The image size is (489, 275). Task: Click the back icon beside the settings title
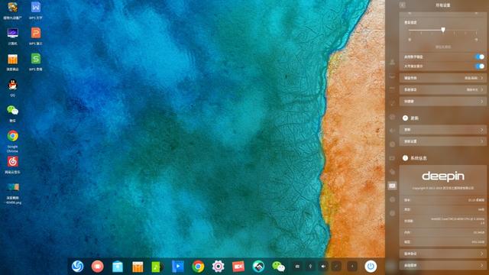pos(403,5)
